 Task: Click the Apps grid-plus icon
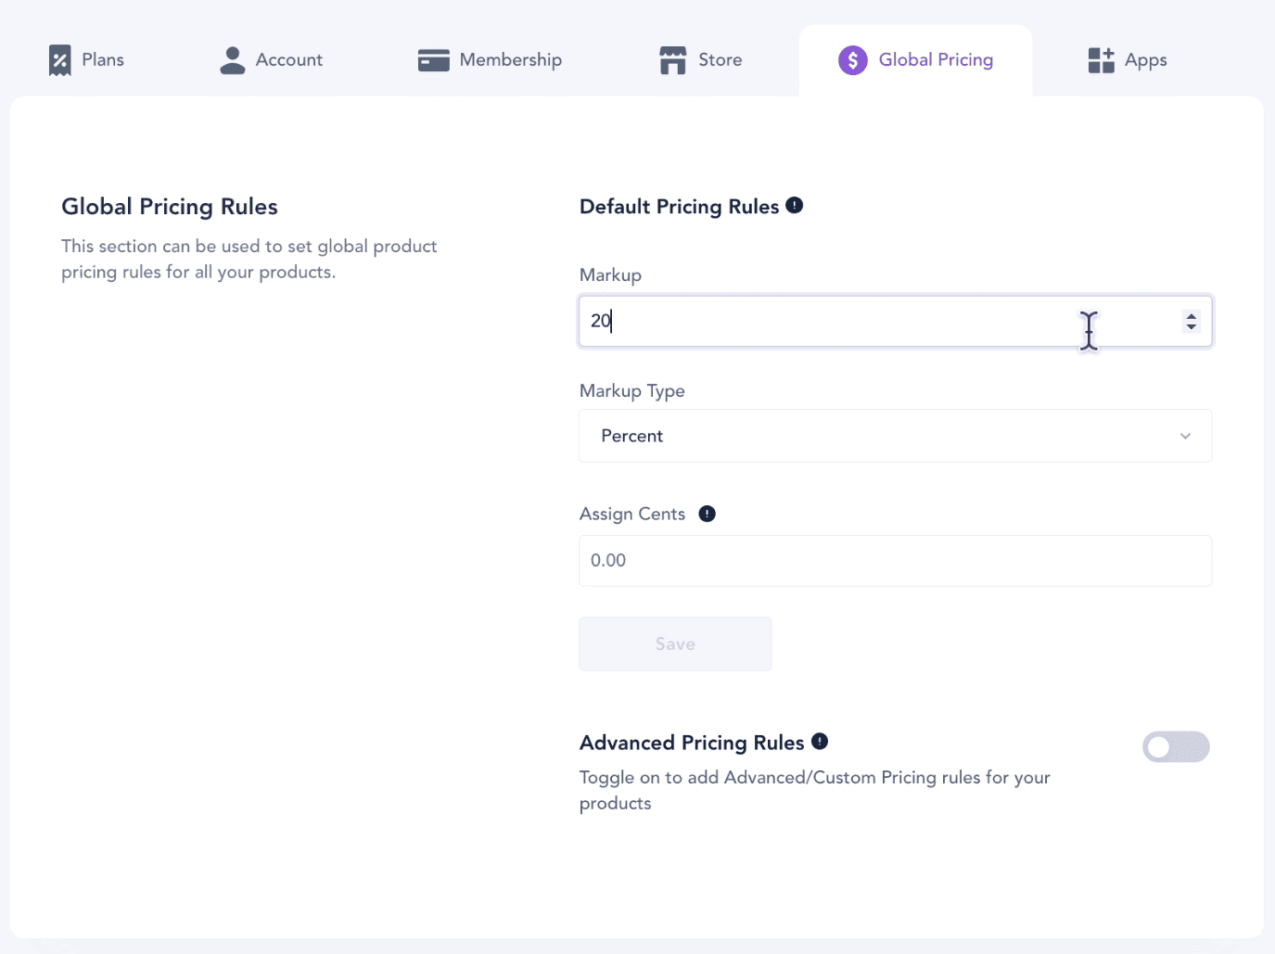point(1102,60)
